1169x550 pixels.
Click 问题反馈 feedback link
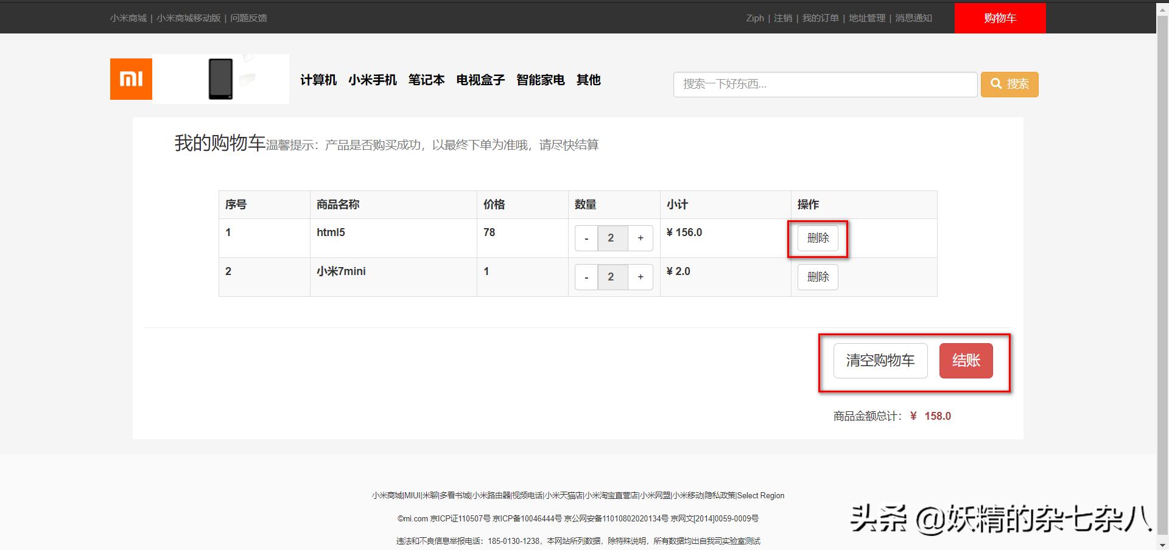[x=248, y=18]
